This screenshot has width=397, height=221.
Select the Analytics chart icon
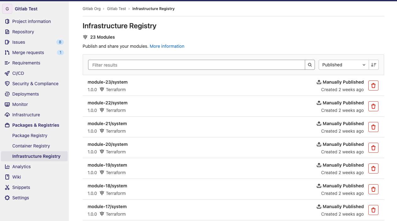pos(7,167)
